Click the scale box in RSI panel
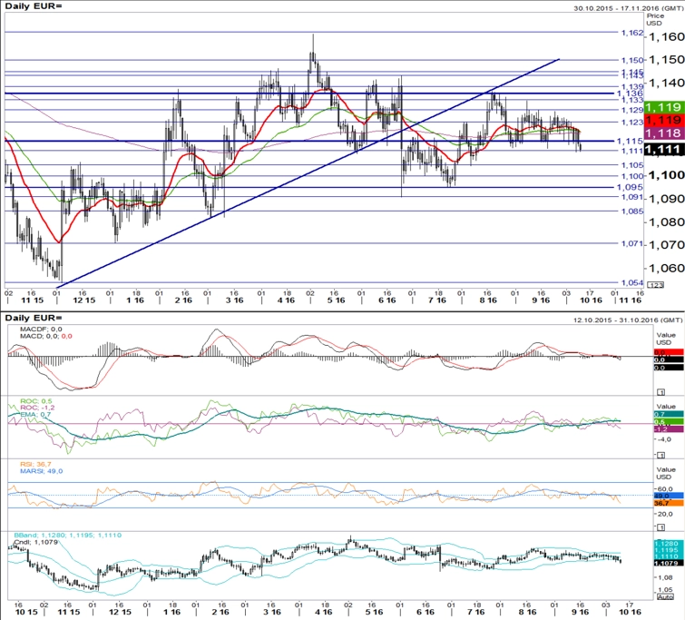The image size is (685, 620). (661, 527)
